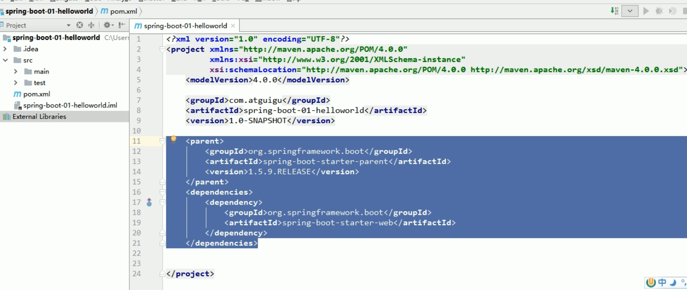Open the run configuration dropdown
The image size is (687, 290).
(630, 11)
